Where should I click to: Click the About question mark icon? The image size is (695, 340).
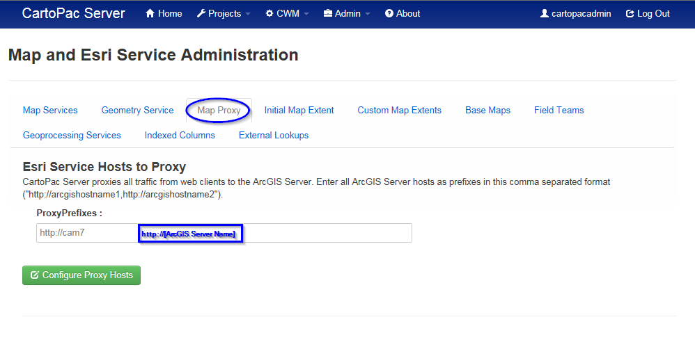tap(389, 14)
